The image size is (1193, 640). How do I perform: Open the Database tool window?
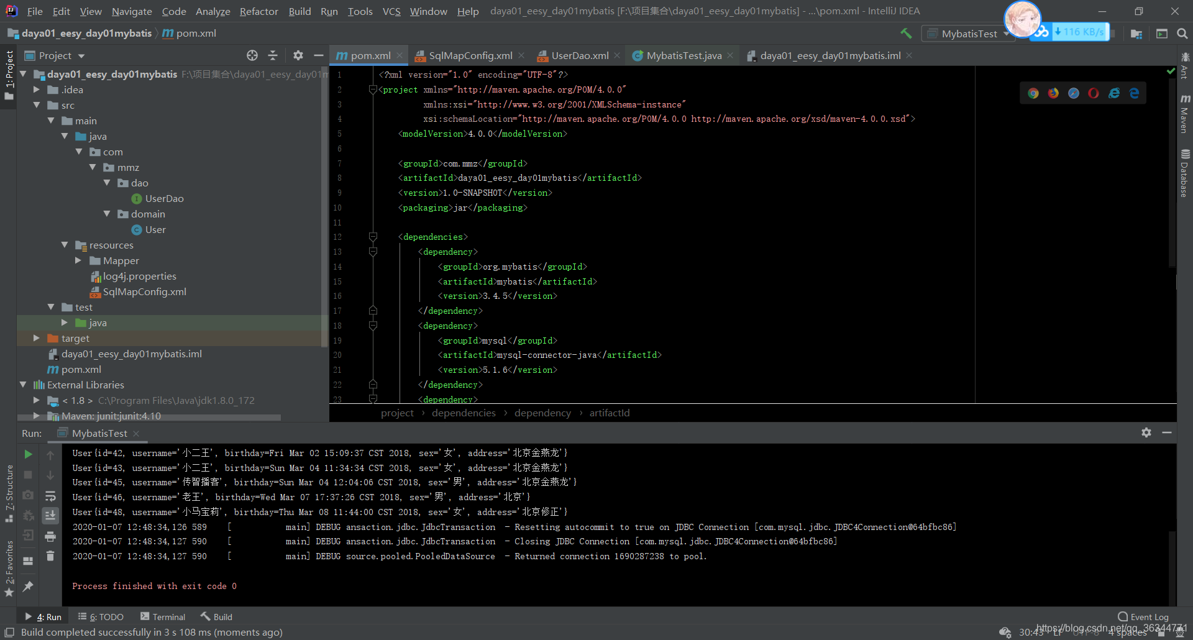pos(1185,173)
